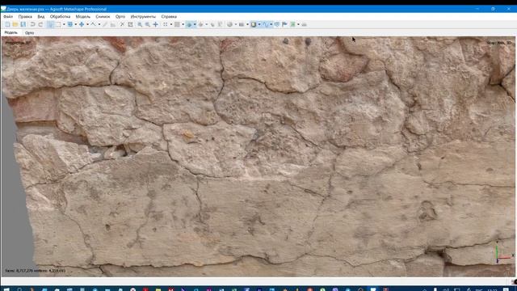Image resolution: width=517 pixels, height=291 pixels.
Task: Open the Draw polyline dropdown arrow
Action: click(x=99, y=24)
